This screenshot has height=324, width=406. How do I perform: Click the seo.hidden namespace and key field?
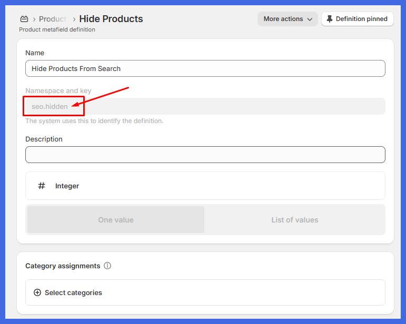(205, 106)
